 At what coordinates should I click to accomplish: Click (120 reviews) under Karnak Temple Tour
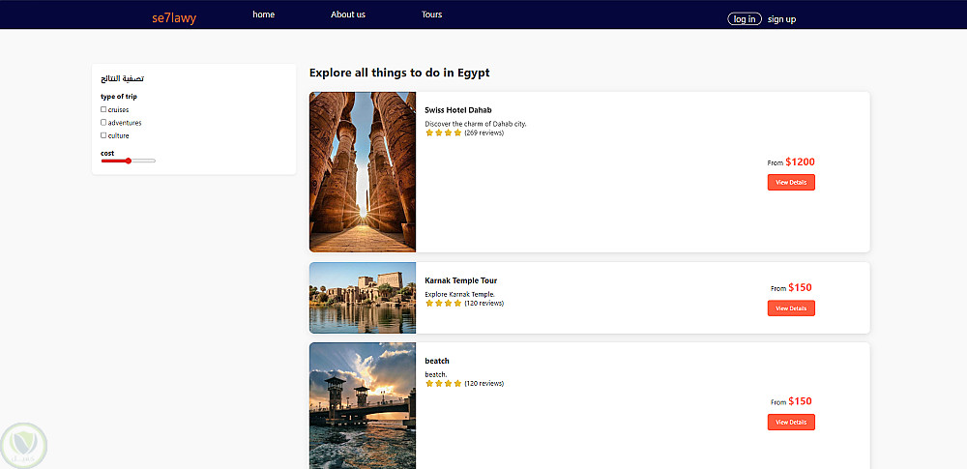tap(484, 303)
